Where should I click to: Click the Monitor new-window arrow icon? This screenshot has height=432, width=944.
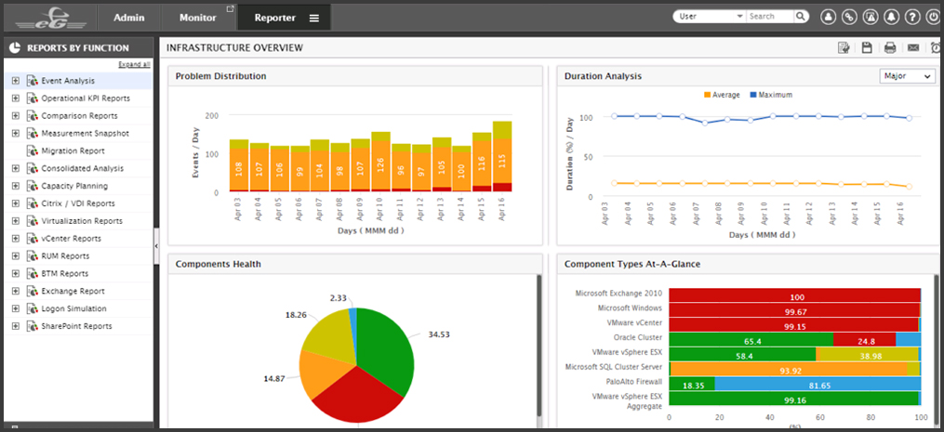230,9
